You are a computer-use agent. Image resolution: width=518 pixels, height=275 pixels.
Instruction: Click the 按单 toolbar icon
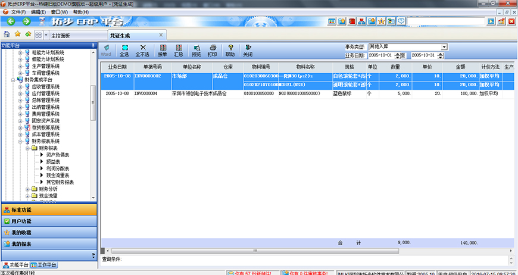[163, 51]
